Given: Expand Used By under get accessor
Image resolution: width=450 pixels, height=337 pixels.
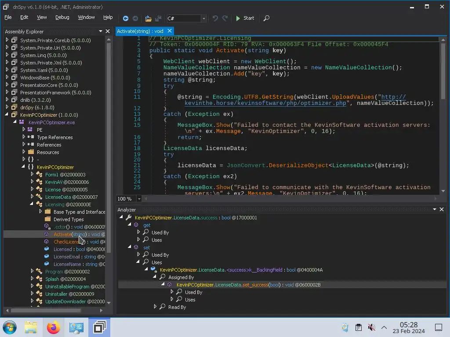Looking at the screenshot, I should 138,232.
